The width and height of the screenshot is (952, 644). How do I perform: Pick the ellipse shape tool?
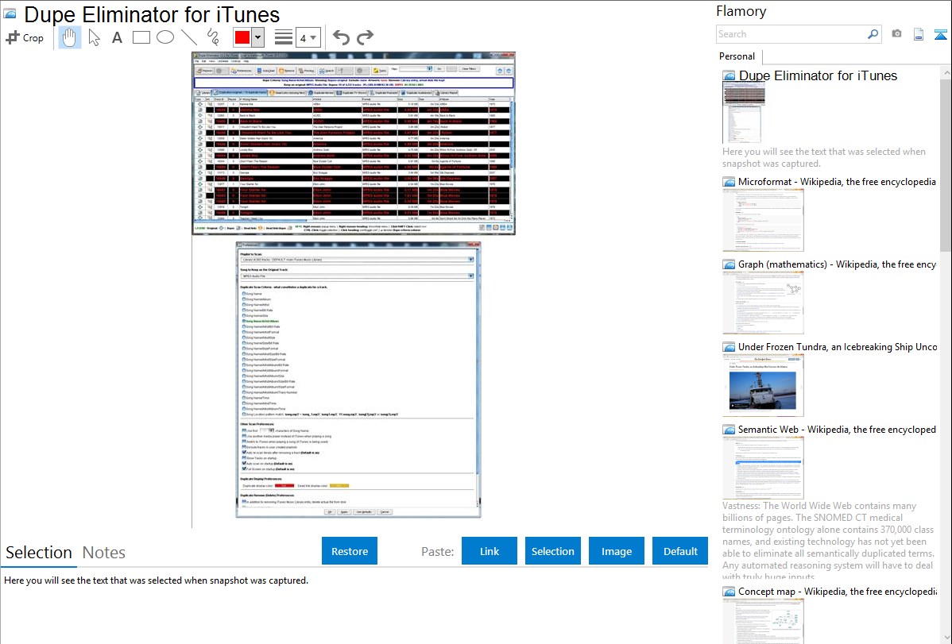pyautogui.click(x=165, y=37)
